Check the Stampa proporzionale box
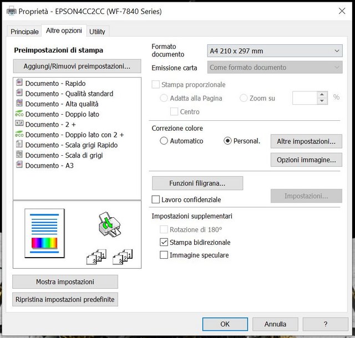 coord(155,84)
